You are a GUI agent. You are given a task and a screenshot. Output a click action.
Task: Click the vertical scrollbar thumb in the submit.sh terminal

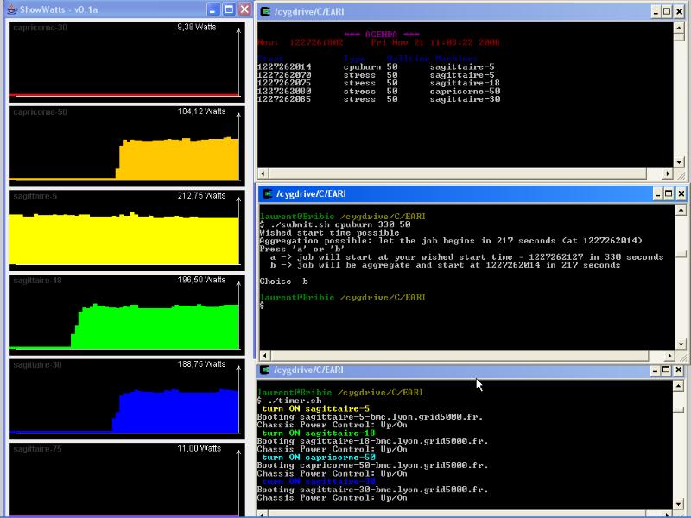pos(681,255)
